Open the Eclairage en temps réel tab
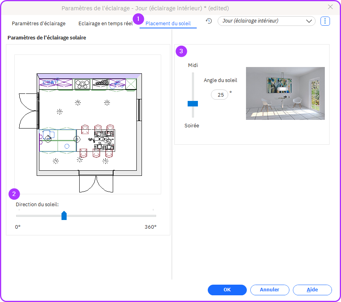The width and height of the screenshot is (341, 302). [x=105, y=23]
